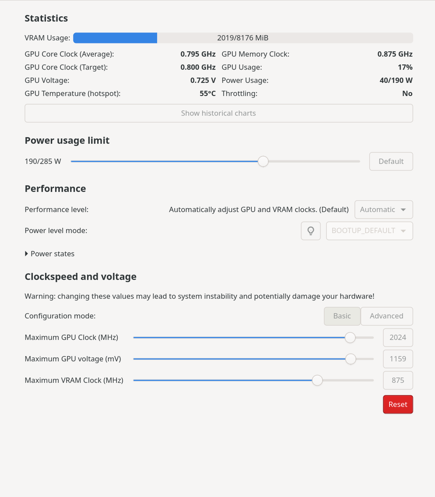Click the Maximum VRAM Clock slider handle
Screen dimensions: 435x497
point(317,380)
